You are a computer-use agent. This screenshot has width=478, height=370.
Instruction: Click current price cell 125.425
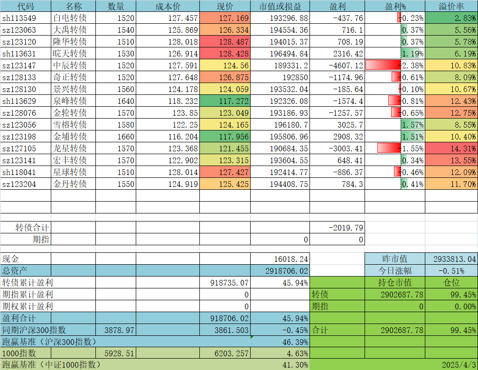(225, 184)
